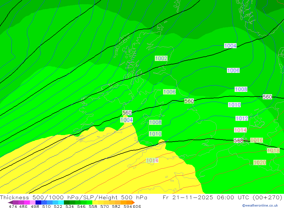Click the 582 legend value
This screenshot has height=208, width=284.
(x=116, y=206)
